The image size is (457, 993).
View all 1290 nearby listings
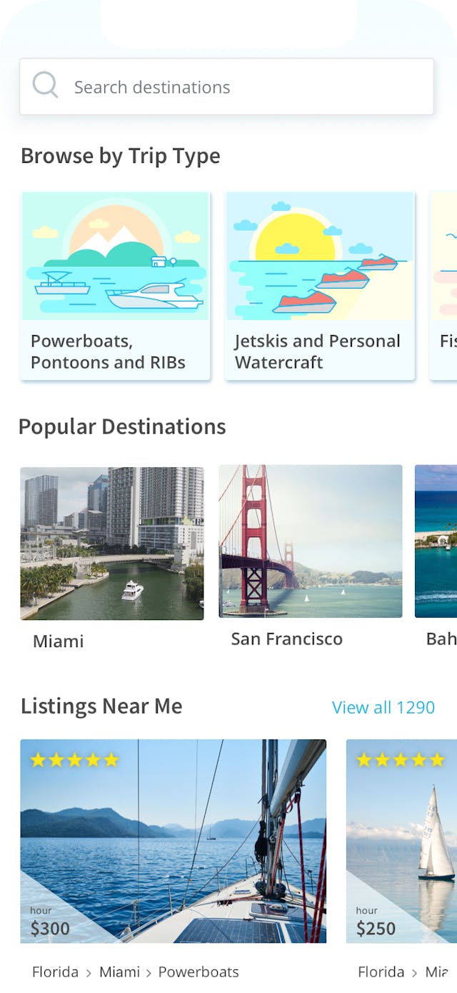(383, 707)
